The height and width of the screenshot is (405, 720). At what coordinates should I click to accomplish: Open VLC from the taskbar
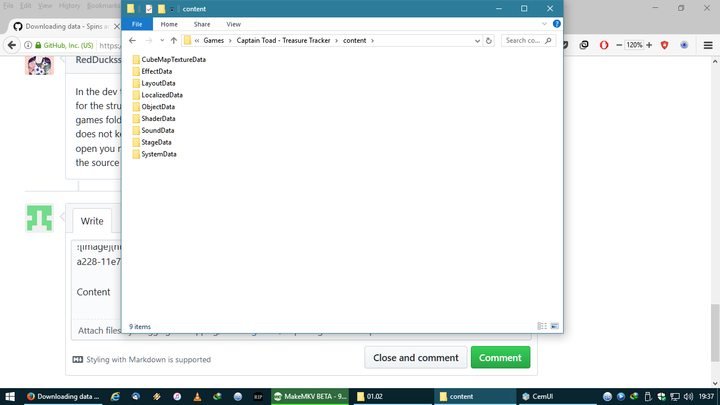coord(197,397)
